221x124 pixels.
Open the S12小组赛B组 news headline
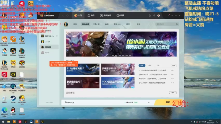tap(153, 70)
